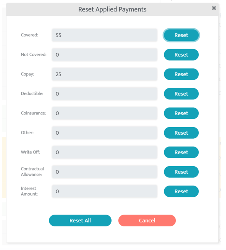Focus the Deductible input field

(x=105, y=94)
